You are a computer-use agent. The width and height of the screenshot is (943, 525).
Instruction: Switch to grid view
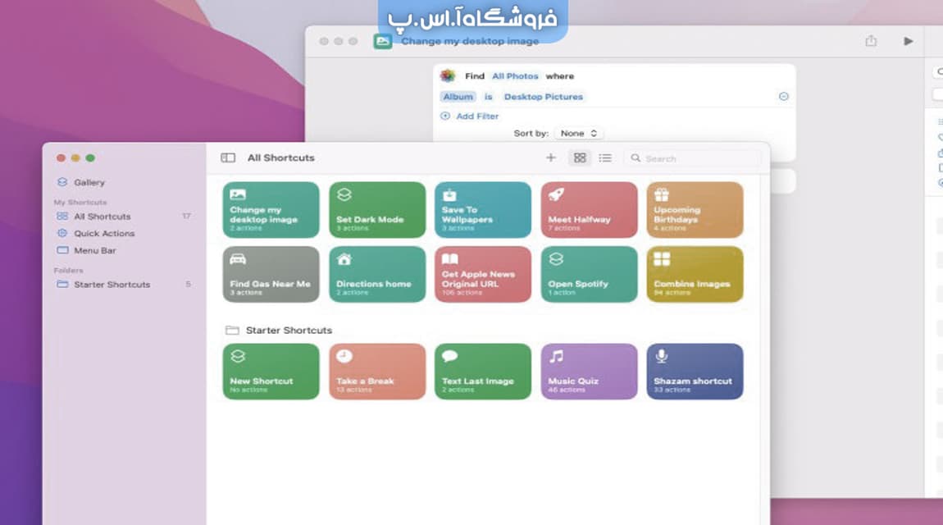[580, 157]
